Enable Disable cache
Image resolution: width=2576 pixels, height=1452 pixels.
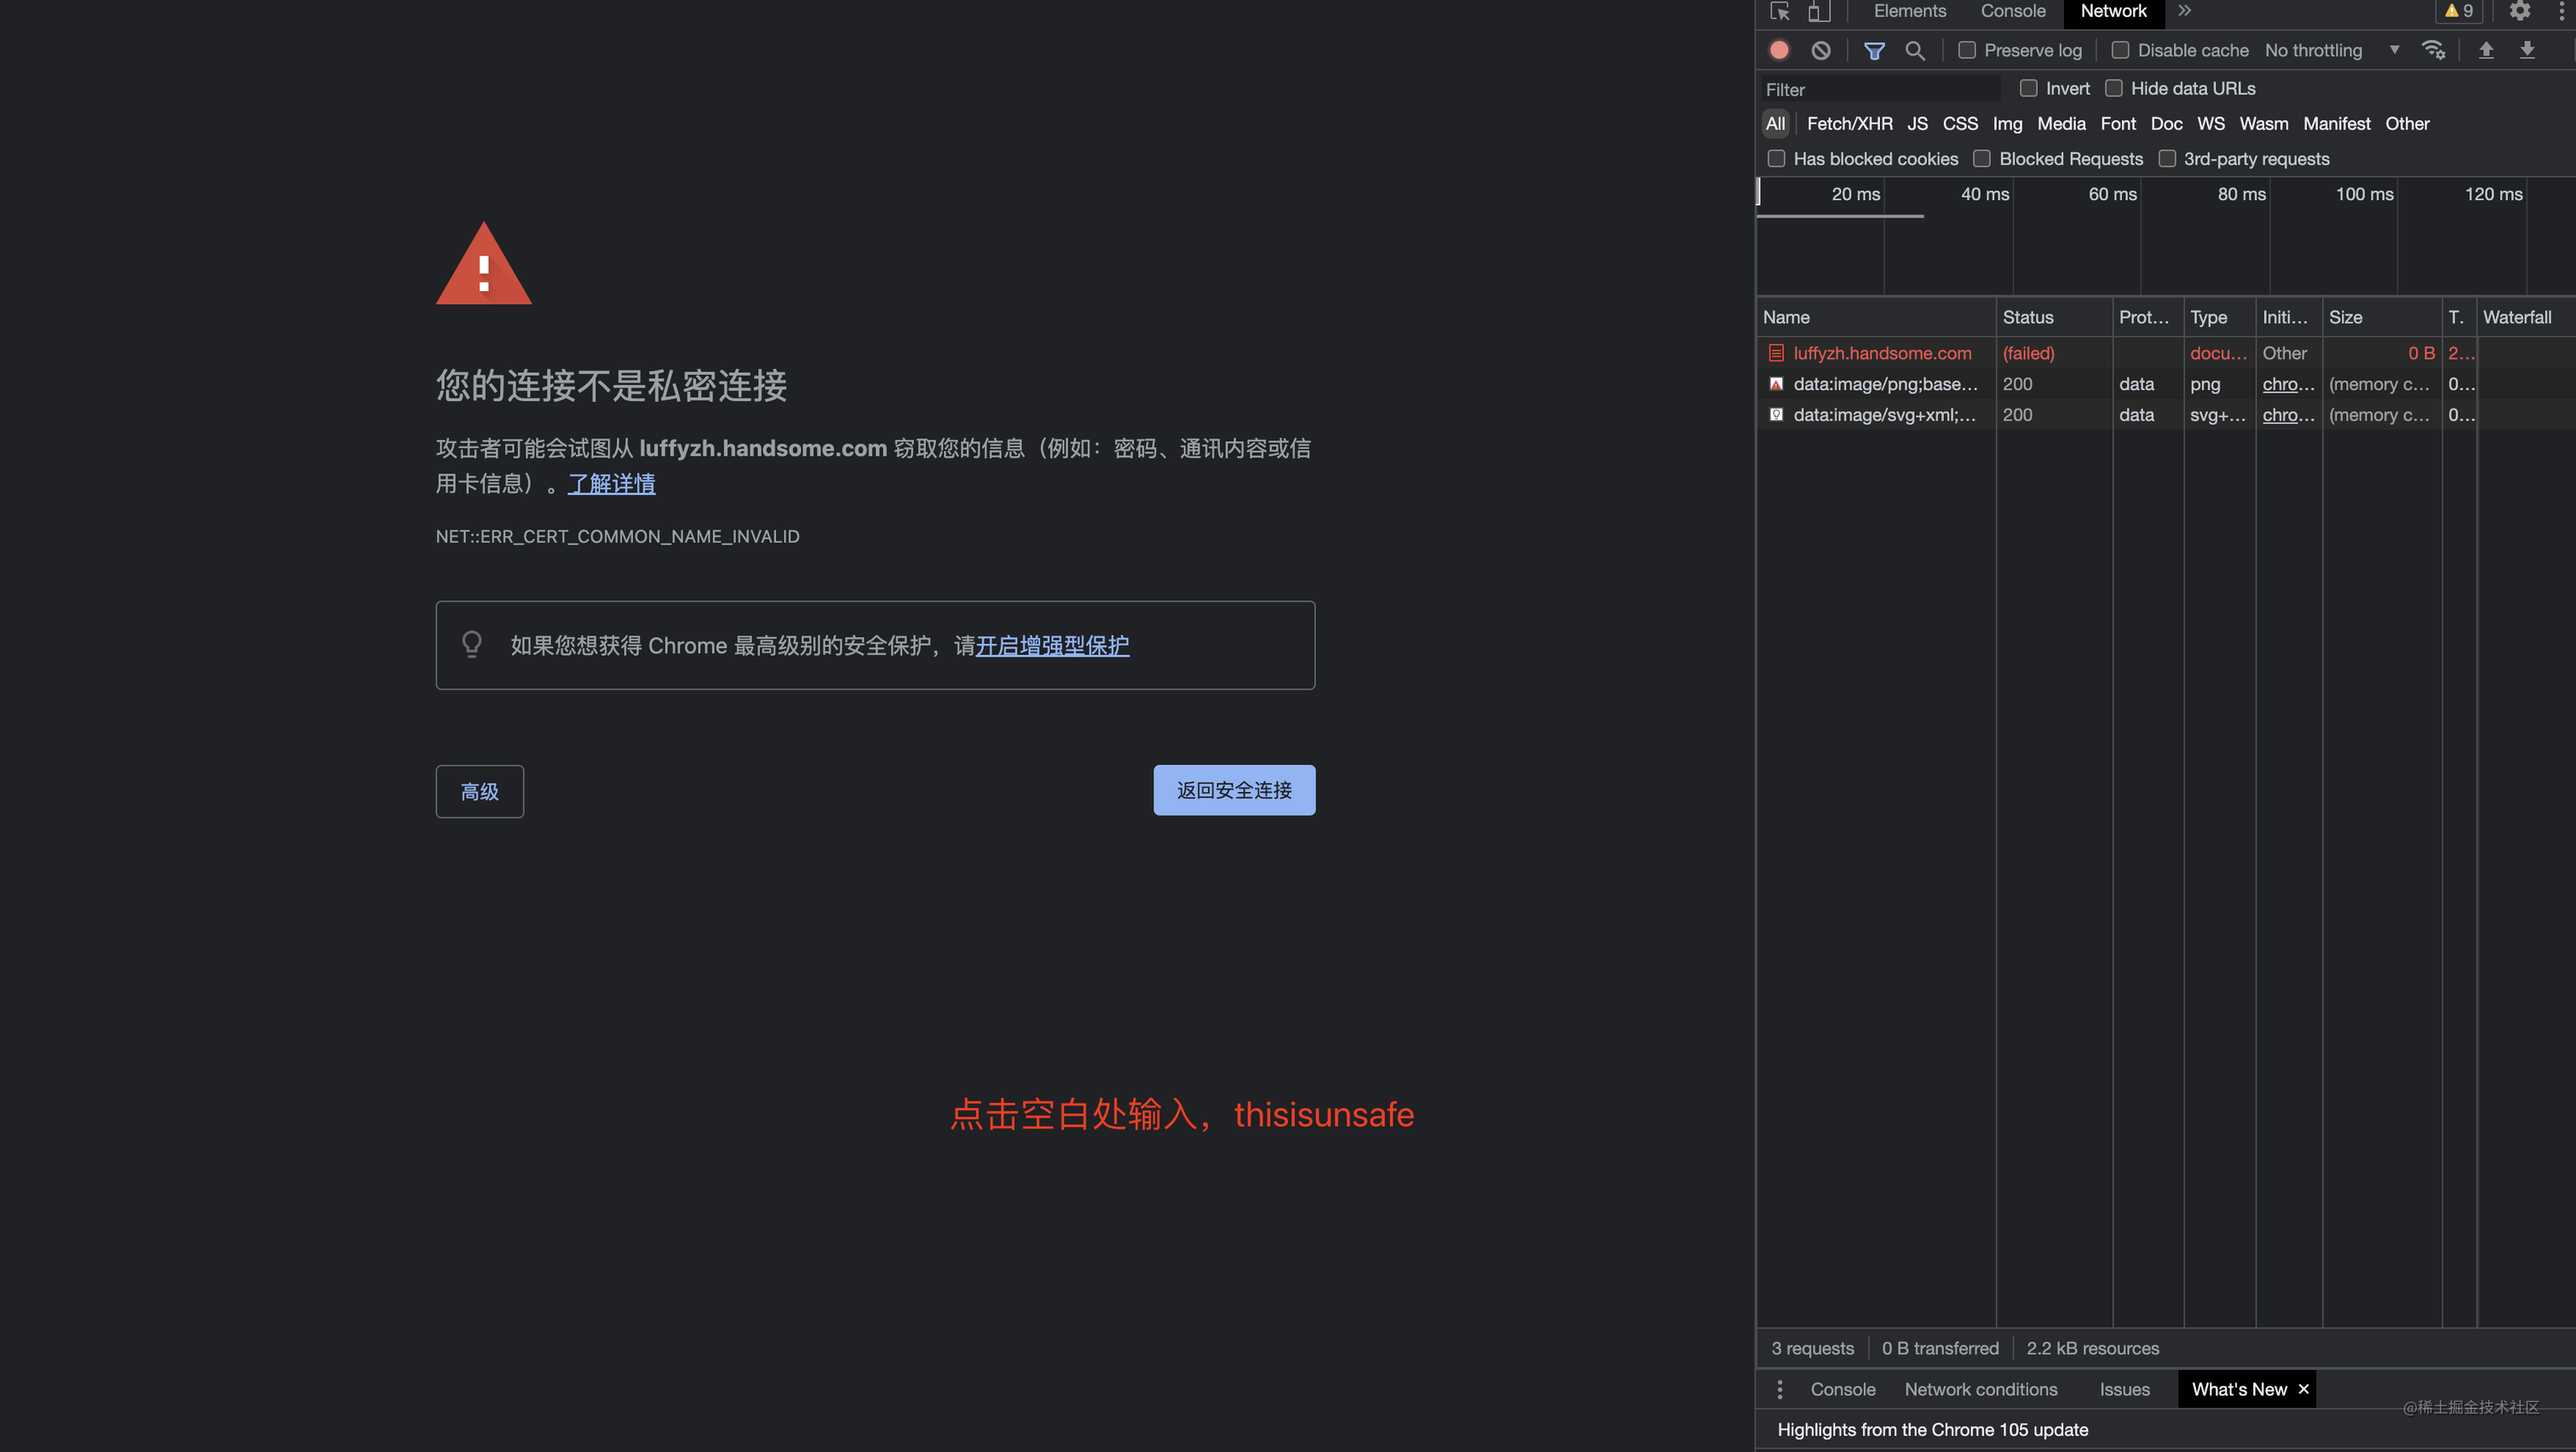[2120, 49]
